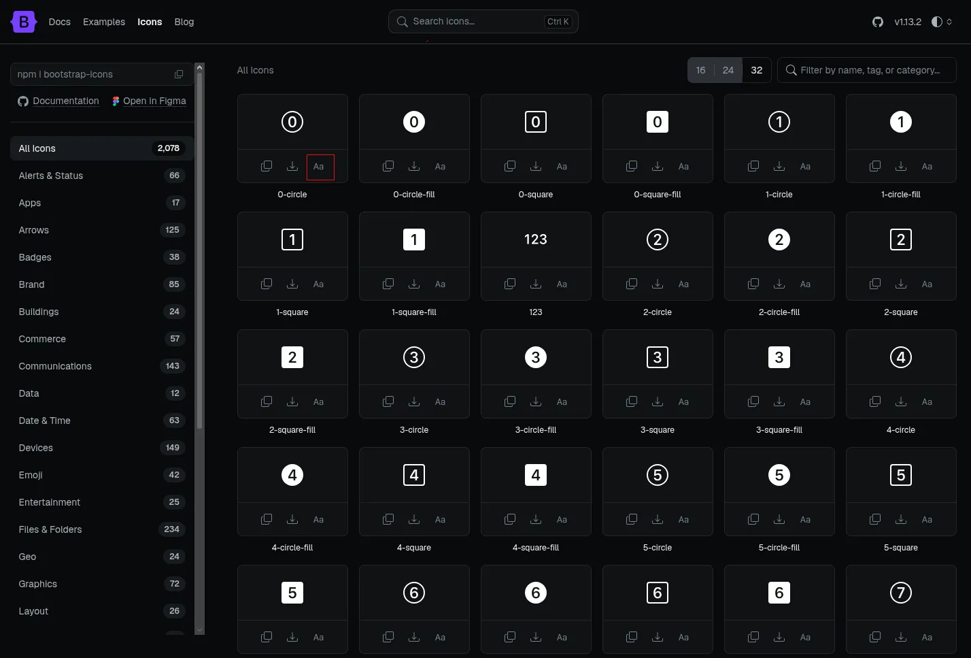Click the Aa button for 0-square
The height and width of the screenshot is (658, 971).
562,167
